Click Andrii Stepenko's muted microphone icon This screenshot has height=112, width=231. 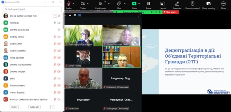[55, 51]
